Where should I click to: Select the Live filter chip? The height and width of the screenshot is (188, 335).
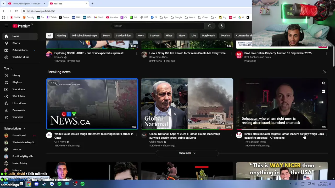click(x=194, y=36)
